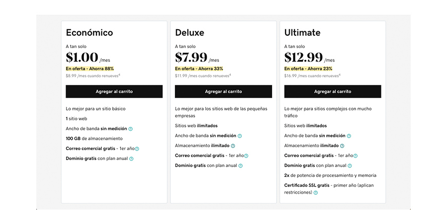The image size is (447, 223).
Task: Click renewal footnote 4 under Deluxe price
Action: tap(230, 75)
